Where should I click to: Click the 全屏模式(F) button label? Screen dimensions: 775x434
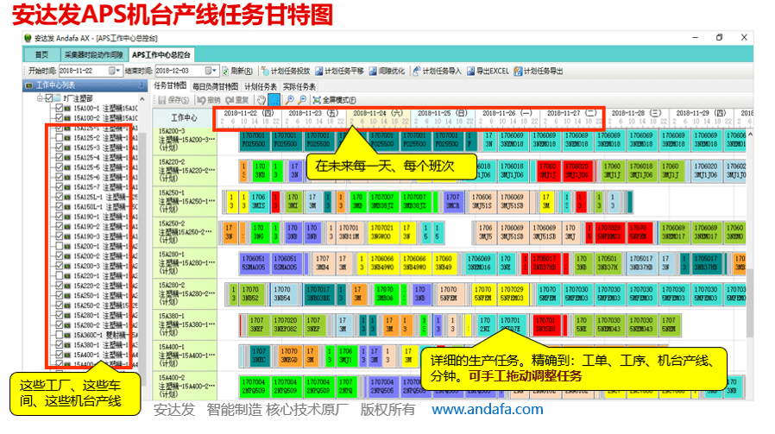[339, 100]
